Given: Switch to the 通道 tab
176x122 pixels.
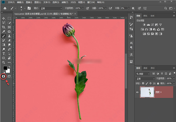Looking at the screenshot, I should point(145,68).
